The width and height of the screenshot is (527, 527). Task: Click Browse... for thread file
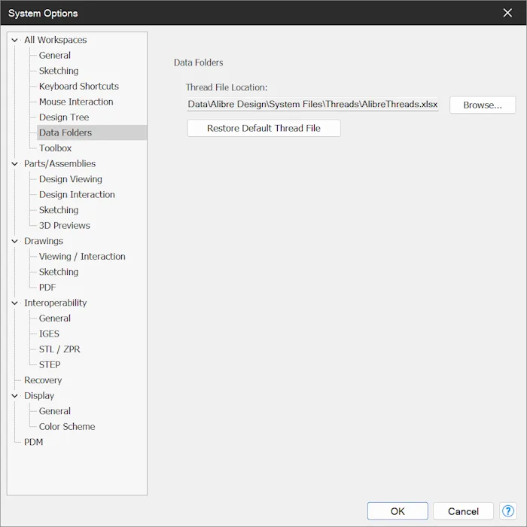[483, 105]
